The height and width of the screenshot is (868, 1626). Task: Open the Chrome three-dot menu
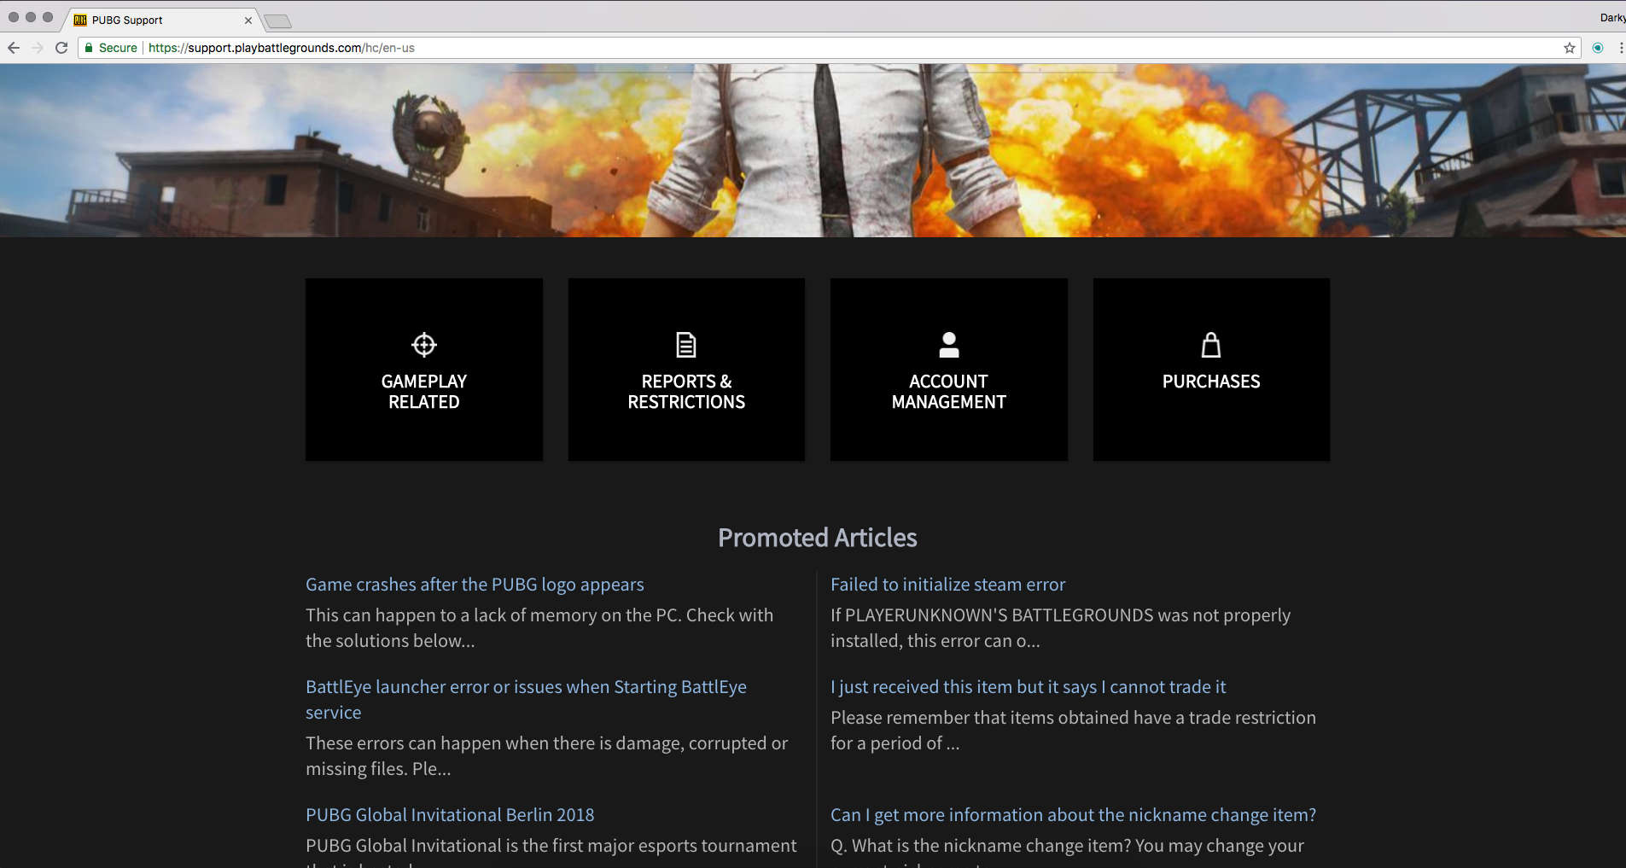1620,48
